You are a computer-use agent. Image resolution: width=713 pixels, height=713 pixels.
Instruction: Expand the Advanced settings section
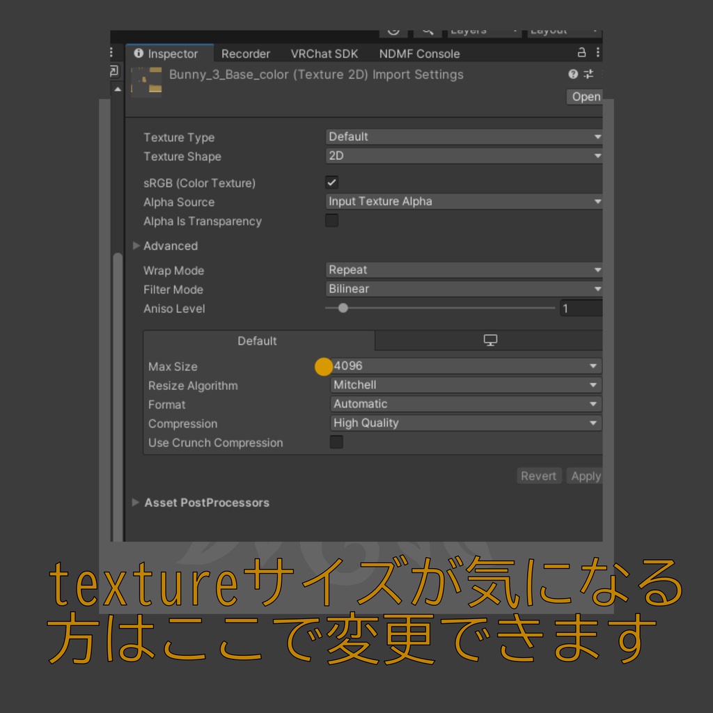pyautogui.click(x=136, y=246)
